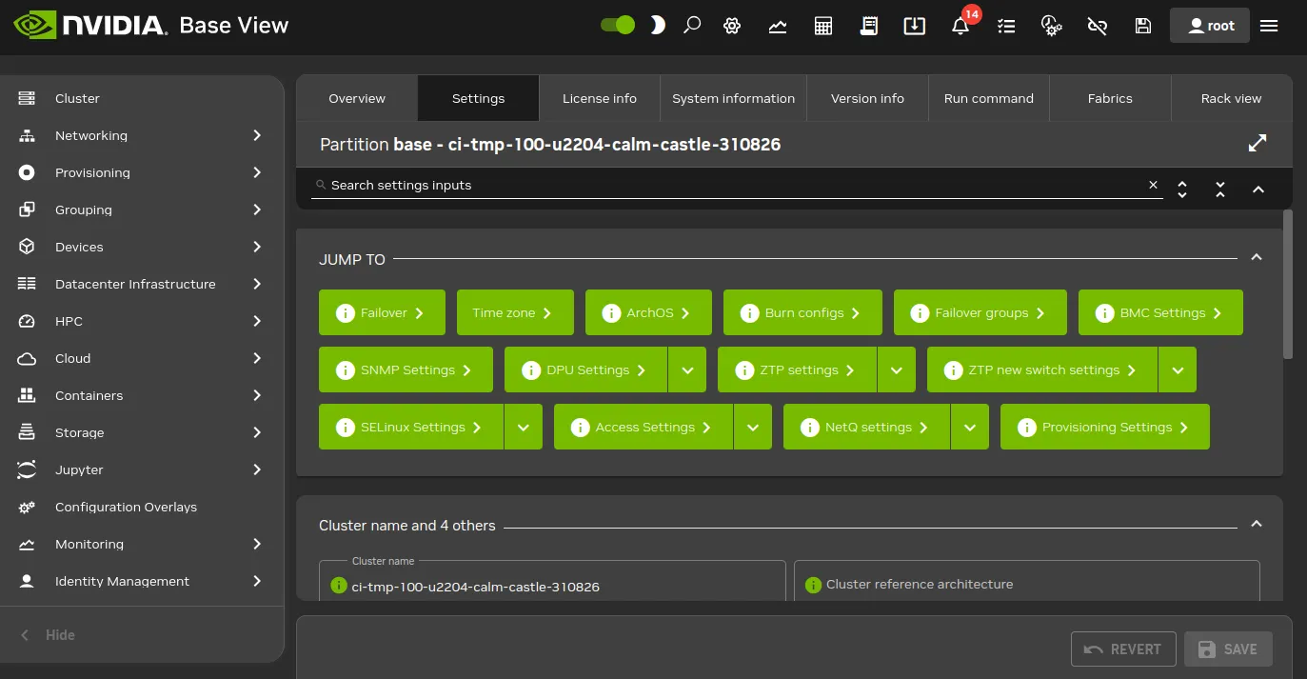Expand the Jupyter sidebar section
This screenshot has height=679, width=1307.
tap(142, 469)
